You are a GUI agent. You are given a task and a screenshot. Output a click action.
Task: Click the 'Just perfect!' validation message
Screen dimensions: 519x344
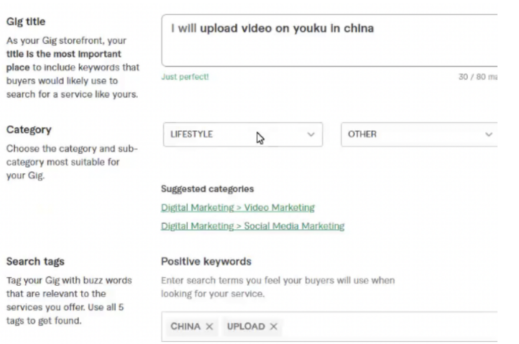[x=185, y=77]
